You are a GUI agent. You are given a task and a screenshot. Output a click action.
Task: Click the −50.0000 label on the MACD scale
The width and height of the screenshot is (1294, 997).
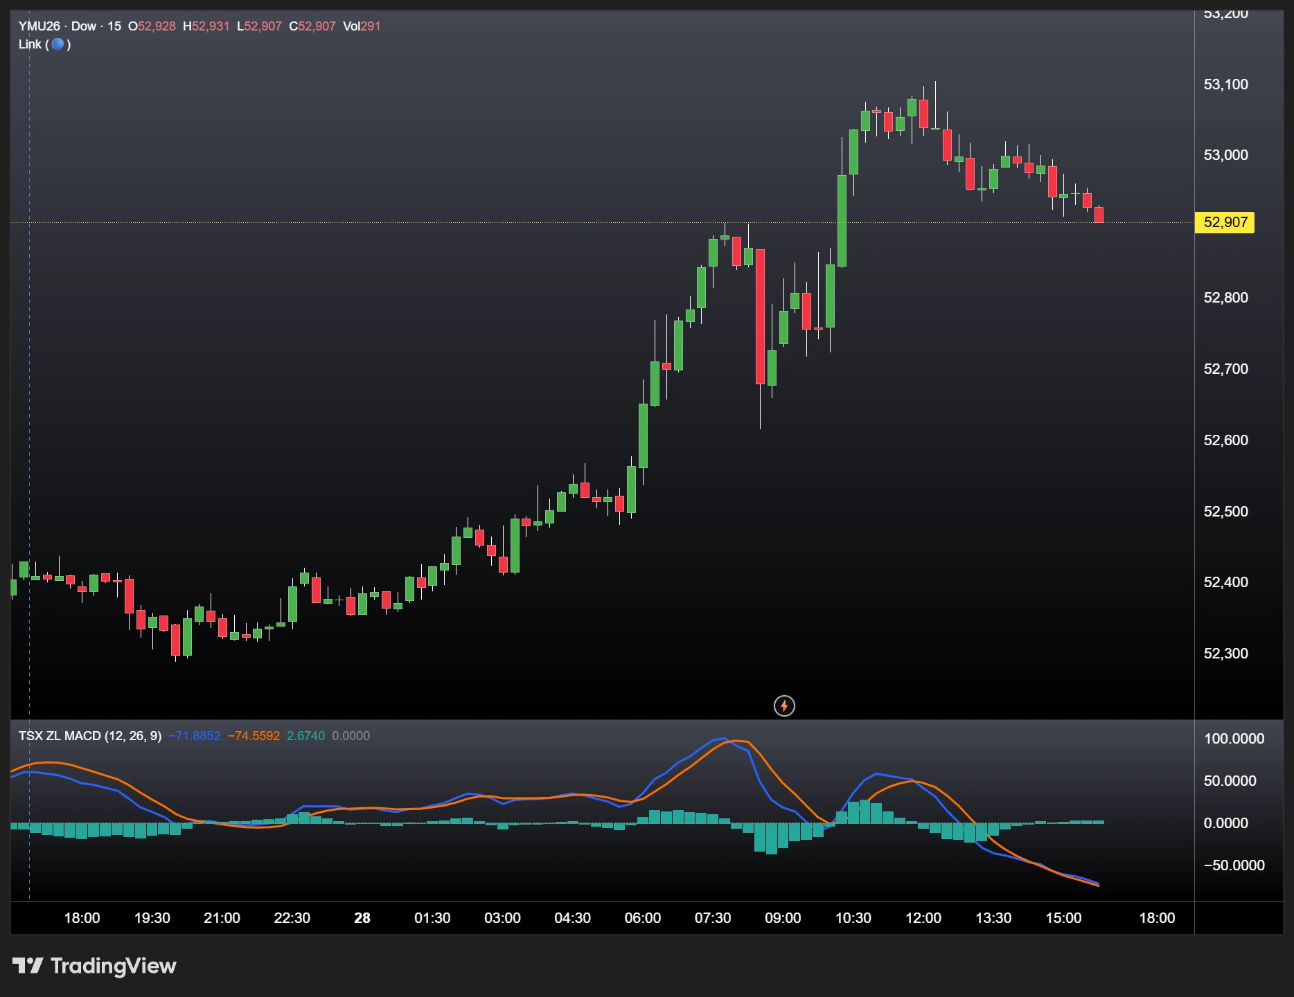click(x=1234, y=865)
